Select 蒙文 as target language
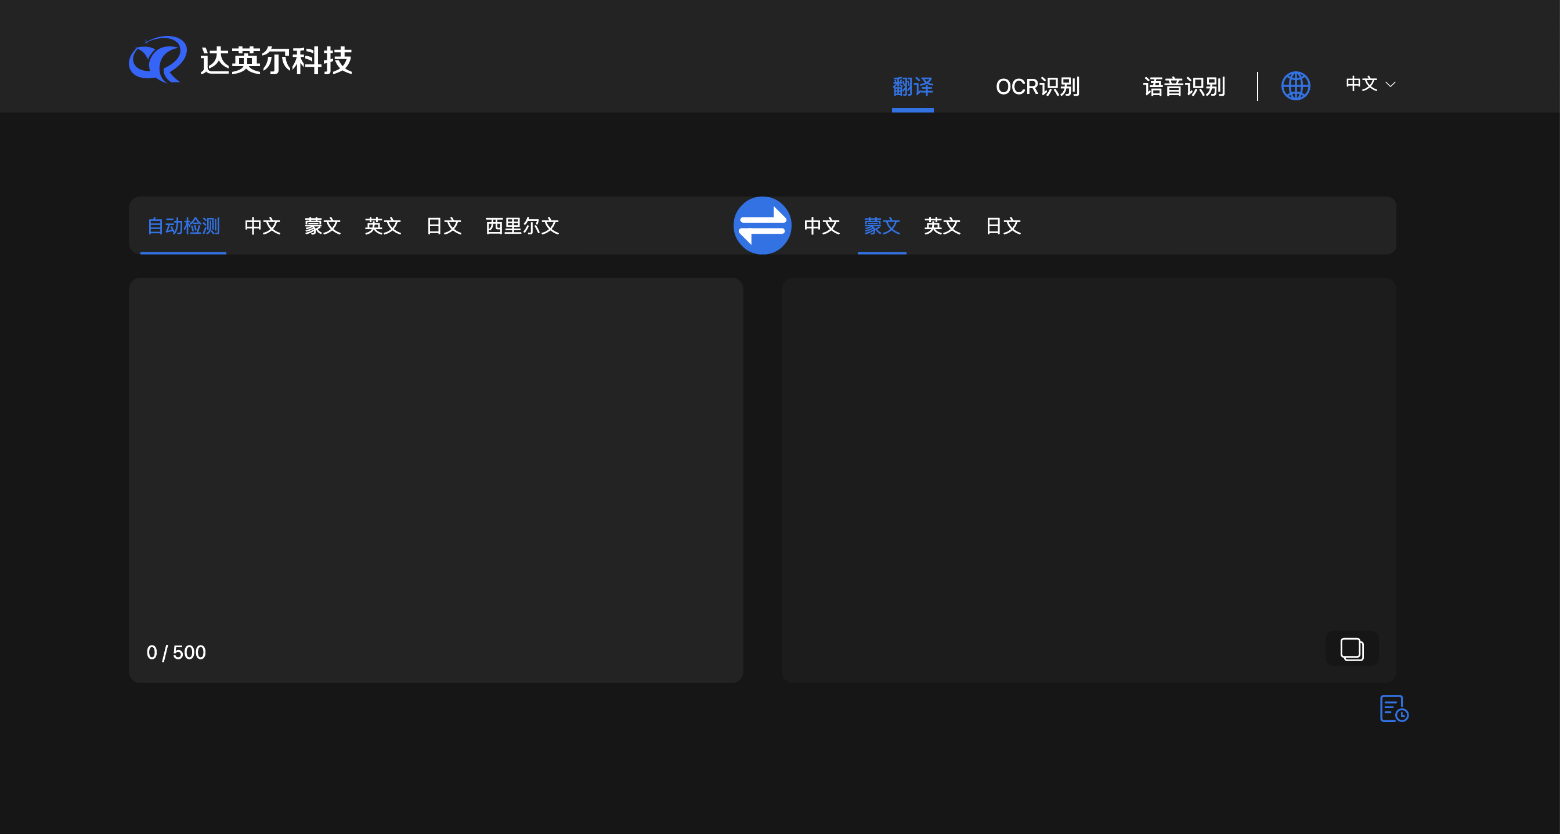Image resolution: width=1560 pixels, height=834 pixels. (x=881, y=226)
